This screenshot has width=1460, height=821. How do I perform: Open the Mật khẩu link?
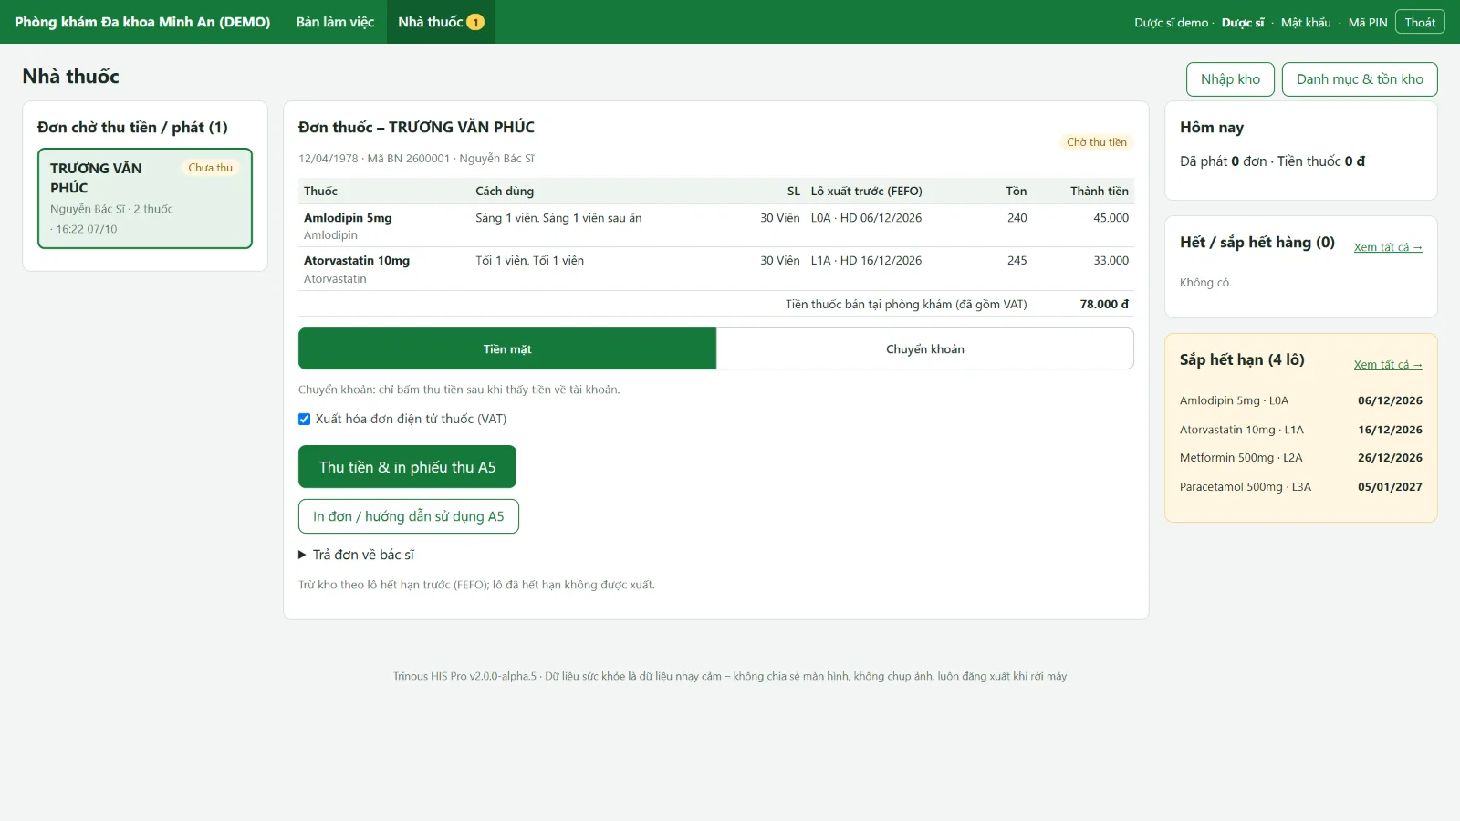point(1306,23)
